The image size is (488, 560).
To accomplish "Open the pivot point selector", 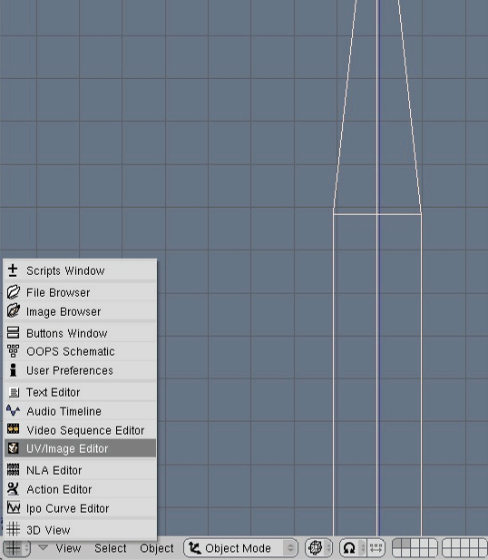I will click(352, 548).
